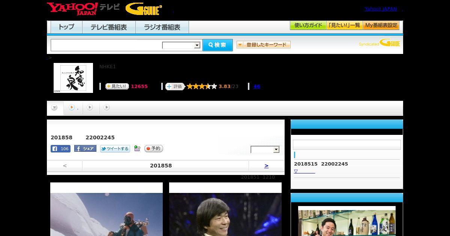This screenshot has width=450, height=236.
Task: Click the ツイートする Twitter button
Action: pos(115,149)
